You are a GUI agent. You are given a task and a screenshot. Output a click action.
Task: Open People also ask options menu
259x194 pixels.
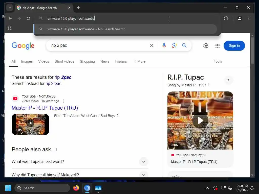point(56,150)
